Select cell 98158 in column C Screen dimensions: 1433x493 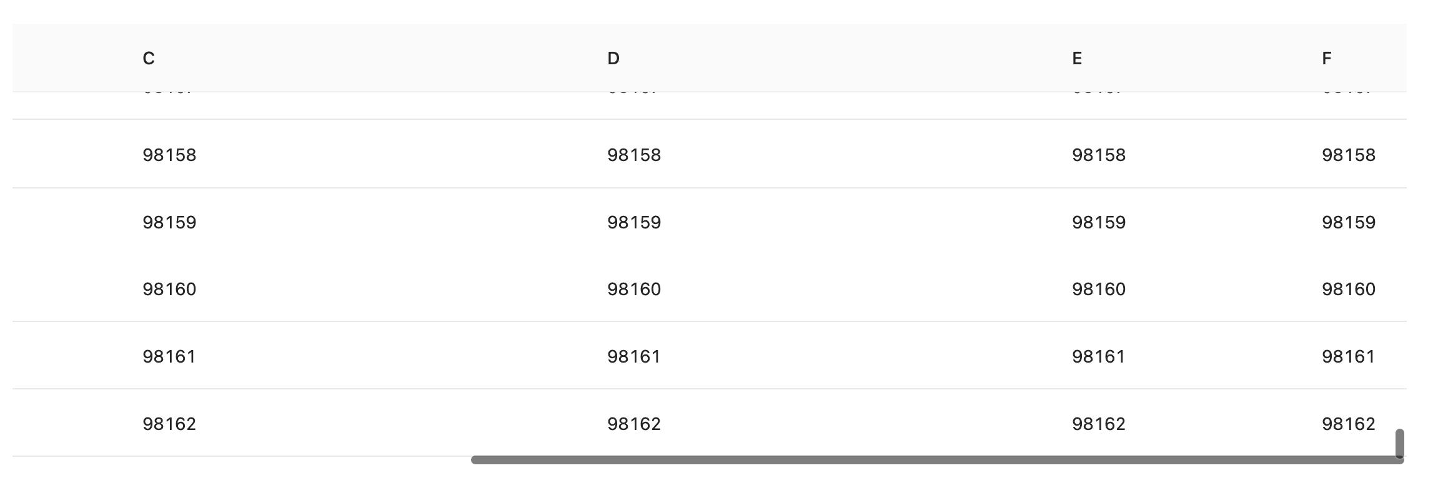click(169, 155)
